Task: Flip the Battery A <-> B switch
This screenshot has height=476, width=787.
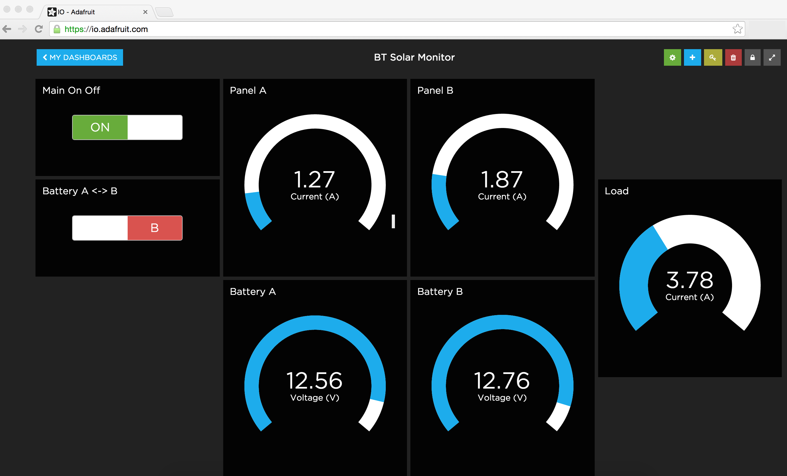Action: 127,228
